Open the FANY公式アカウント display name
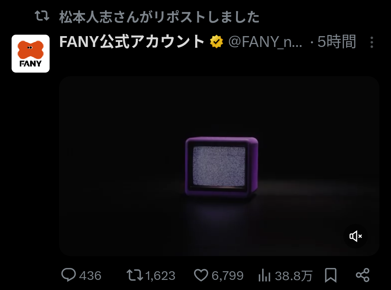The height and width of the screenshot is (290, 391). [132, 42]
